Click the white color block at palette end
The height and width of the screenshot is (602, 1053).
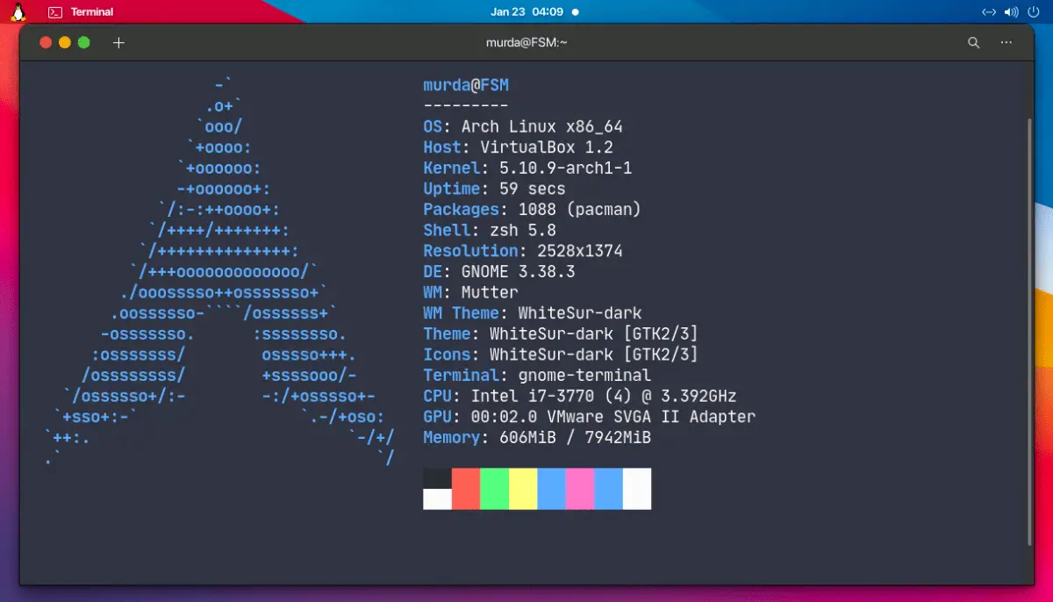(637, 489)
